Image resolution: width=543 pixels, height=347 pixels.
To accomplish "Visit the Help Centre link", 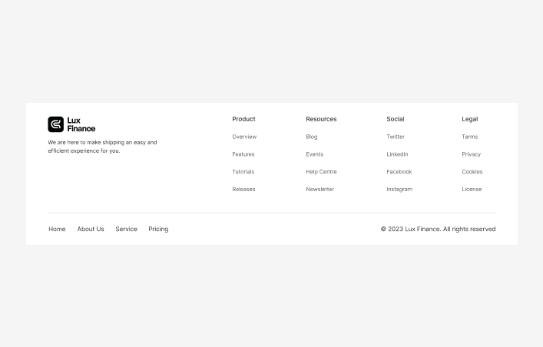I will [321, 172].
